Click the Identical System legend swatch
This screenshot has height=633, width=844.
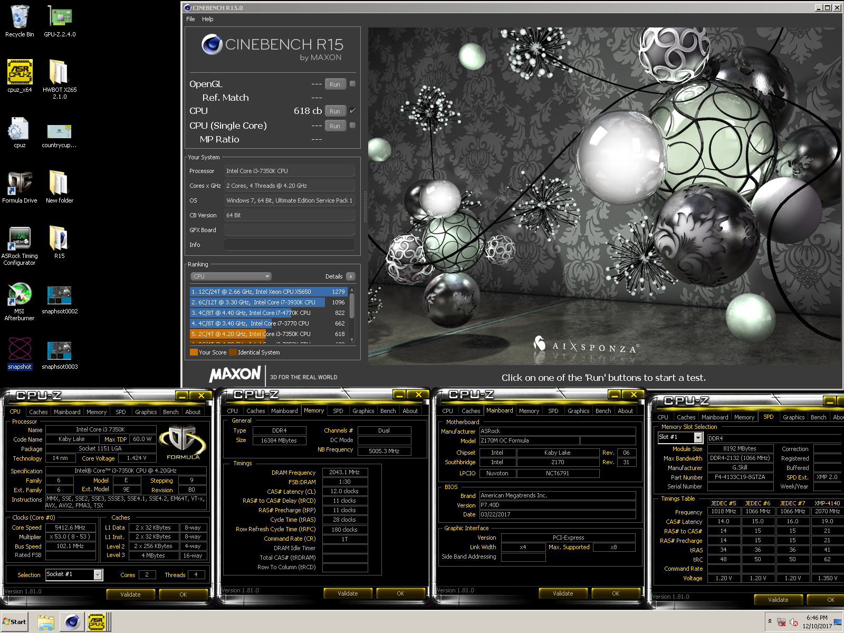pyautogui.click(x=233, y=352)
